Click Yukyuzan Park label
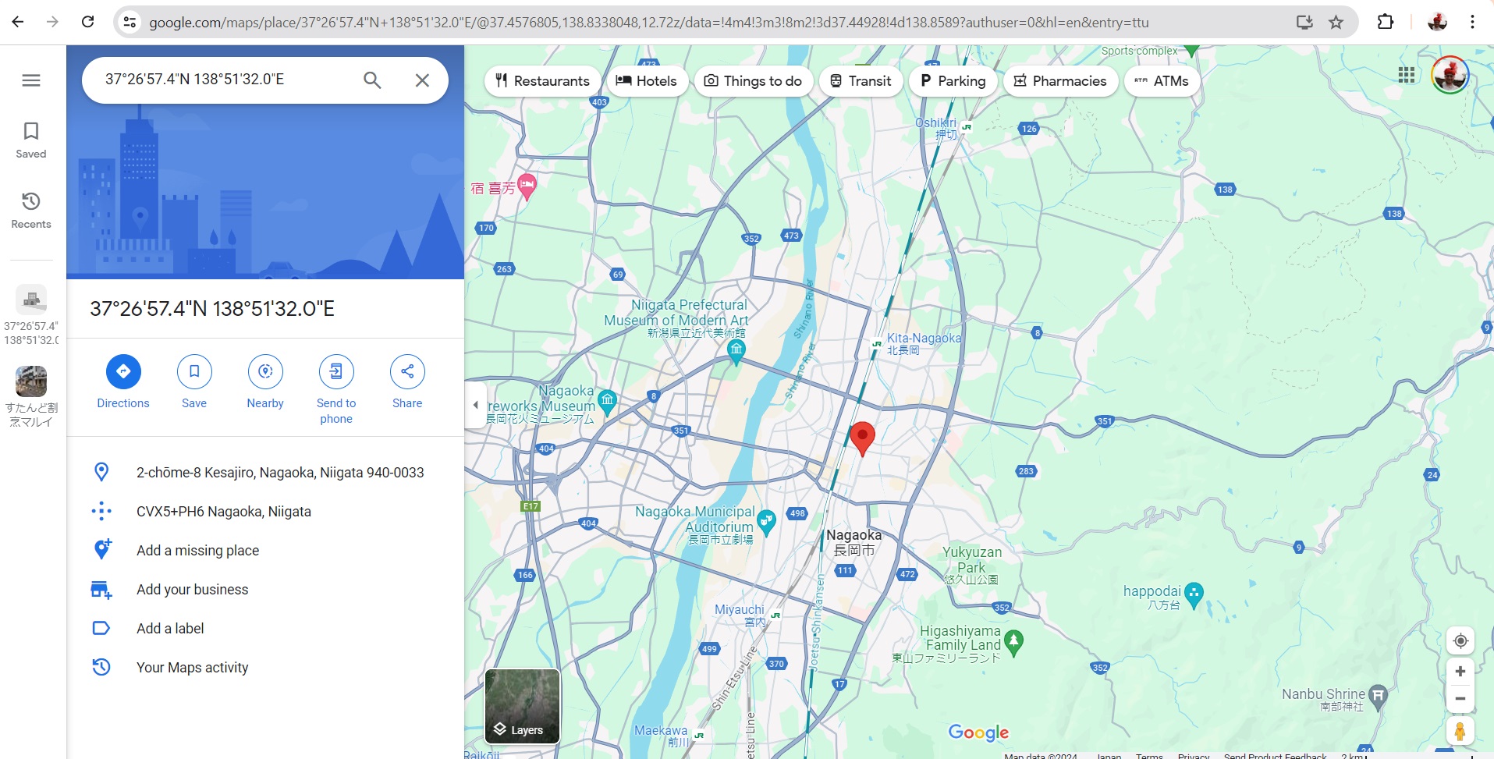Viewport: 1494px width, 759px height. coord(971,565)
